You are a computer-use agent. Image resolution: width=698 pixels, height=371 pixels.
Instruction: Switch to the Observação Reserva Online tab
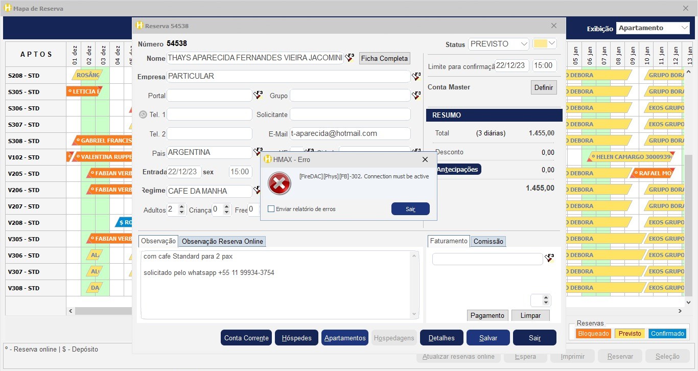[x=222, y=241]
